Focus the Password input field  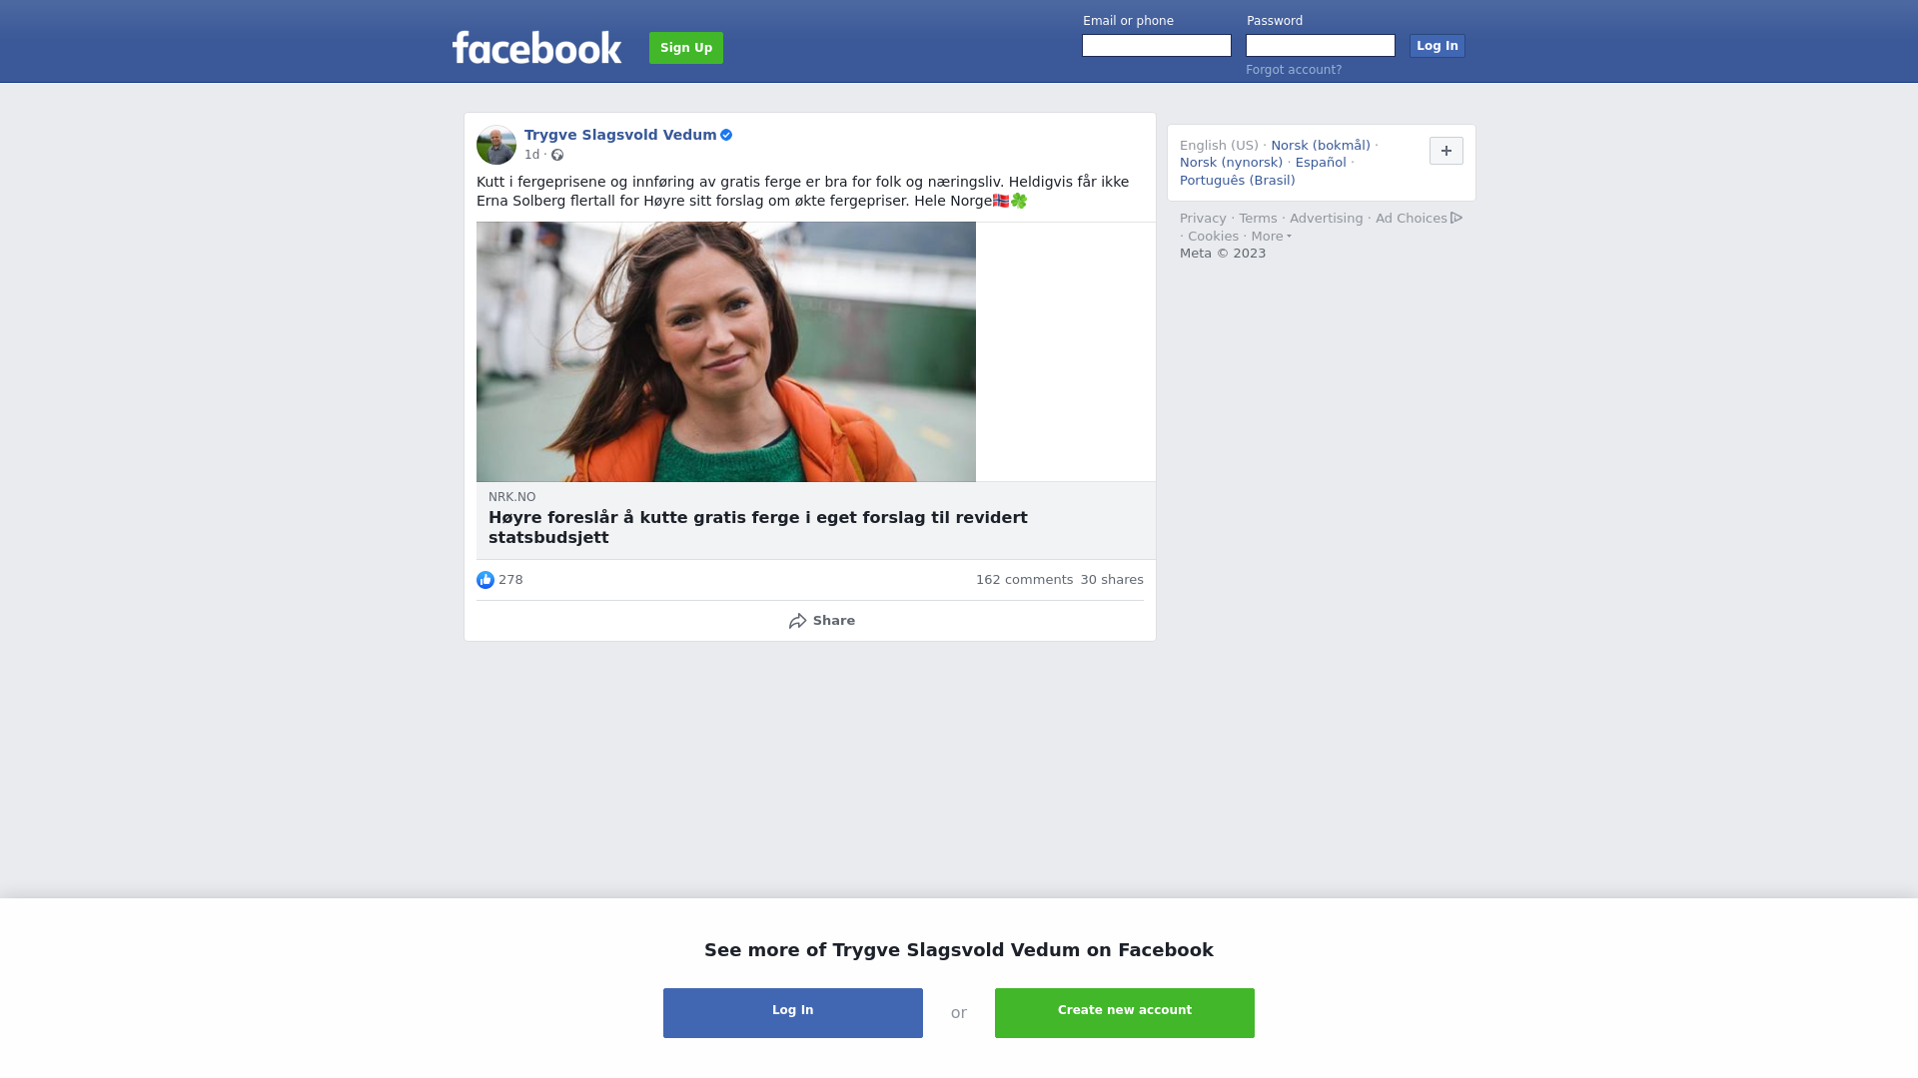[x=1321, y=46]
